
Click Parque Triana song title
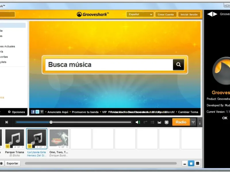[15, 152]
